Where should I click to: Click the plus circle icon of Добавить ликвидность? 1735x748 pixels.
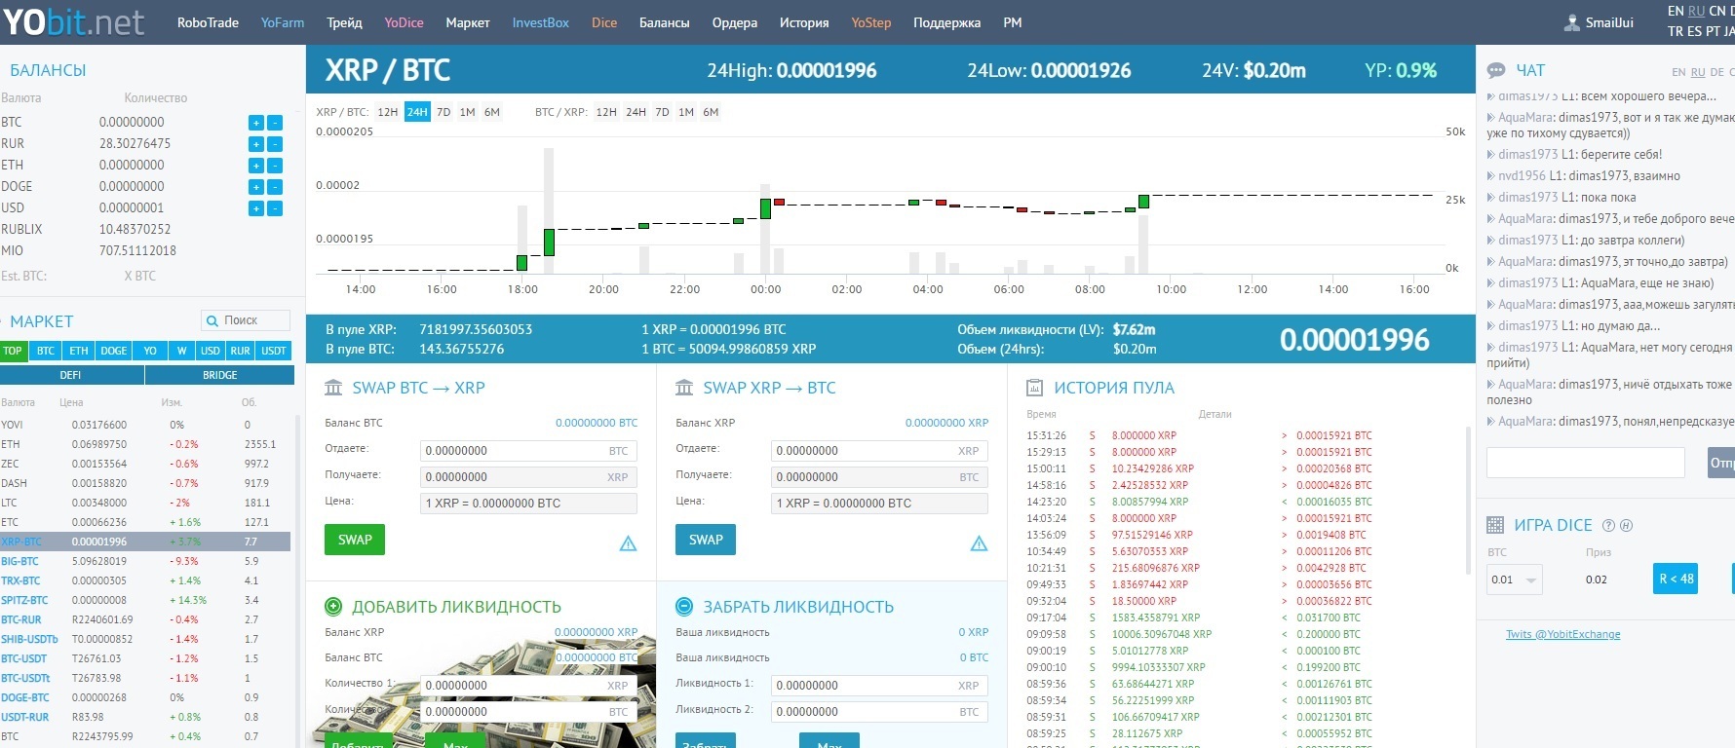click(x=333, y=607)
